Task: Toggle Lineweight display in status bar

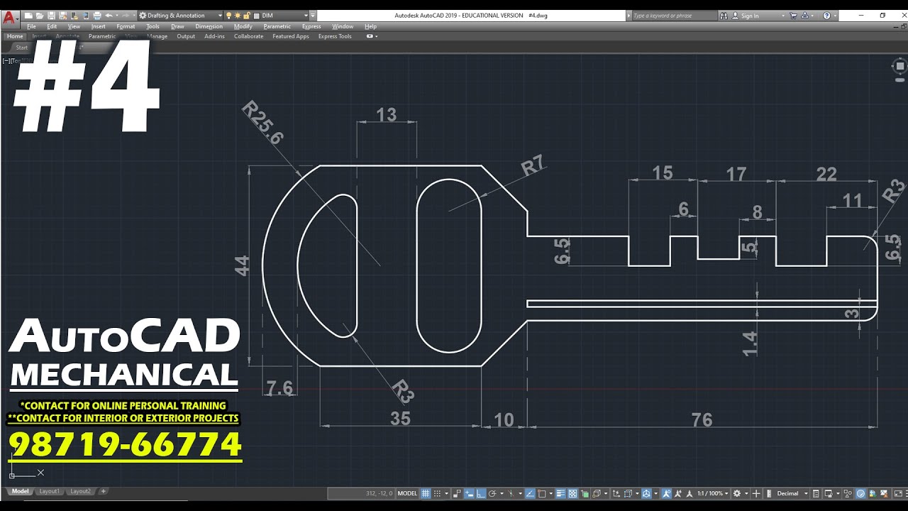Action: point(560,493)
